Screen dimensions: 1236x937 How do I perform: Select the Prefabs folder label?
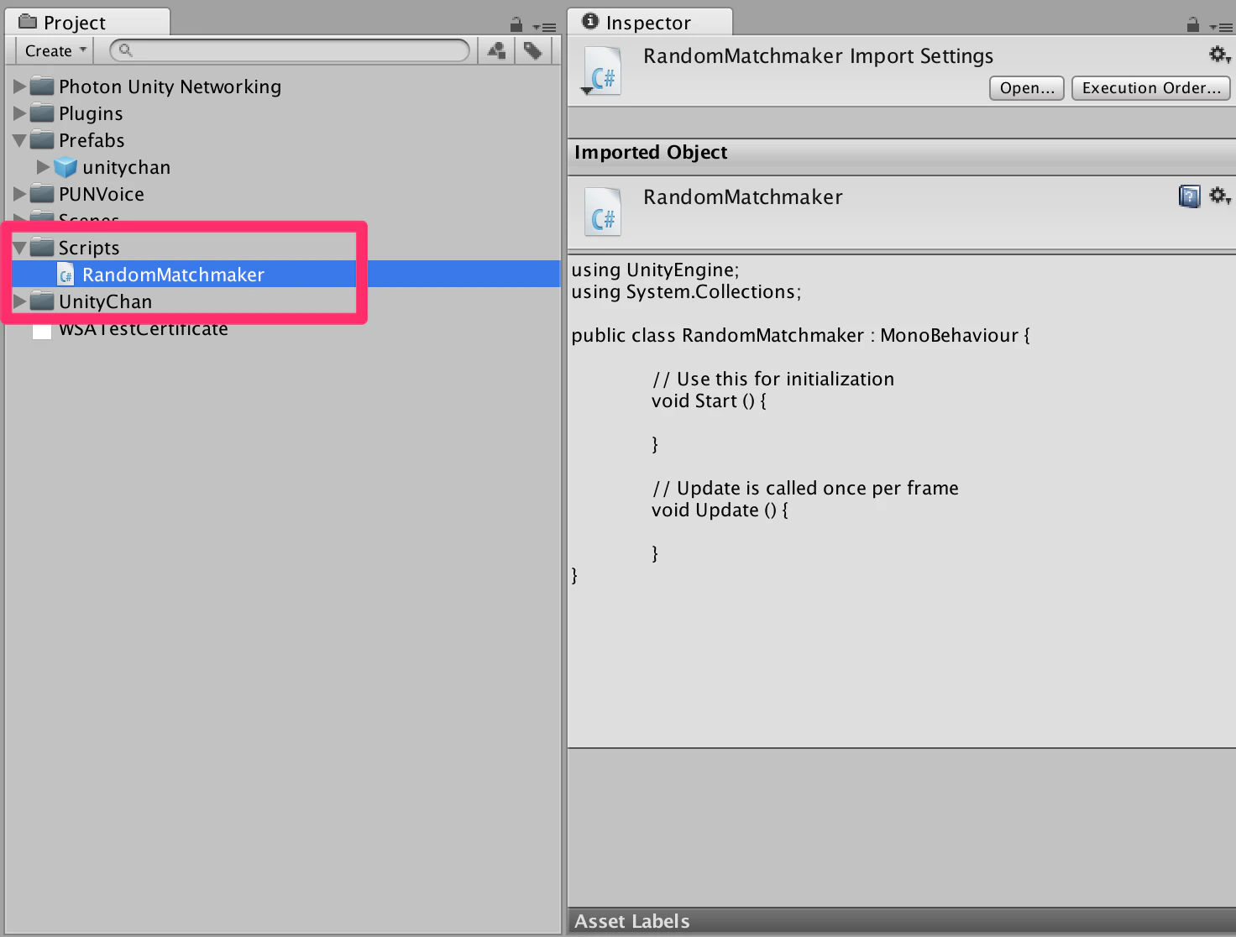coord(92,140)
